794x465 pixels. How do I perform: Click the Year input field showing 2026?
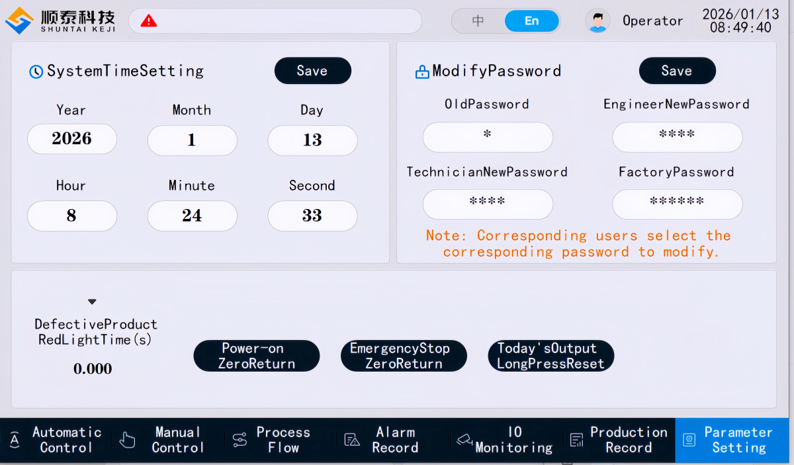[72, 140]
